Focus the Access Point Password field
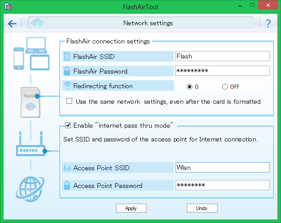Viewport: 281px width, 223px height. 223,185
